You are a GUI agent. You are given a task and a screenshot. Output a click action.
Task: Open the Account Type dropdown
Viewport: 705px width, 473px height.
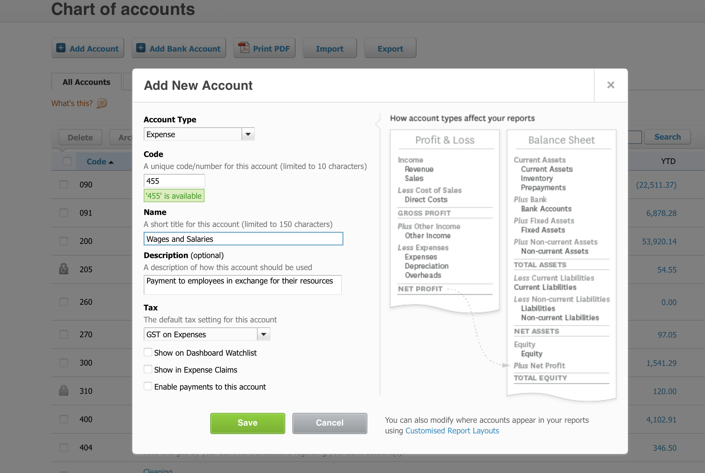(x=248, y=134)
